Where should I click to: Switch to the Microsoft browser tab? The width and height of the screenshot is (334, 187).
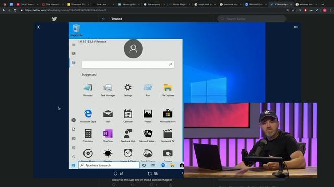coord(255,4)
